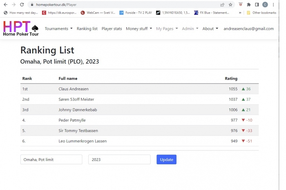
Task: Expand the Tournaments dropdown menu
Action: 58,29
